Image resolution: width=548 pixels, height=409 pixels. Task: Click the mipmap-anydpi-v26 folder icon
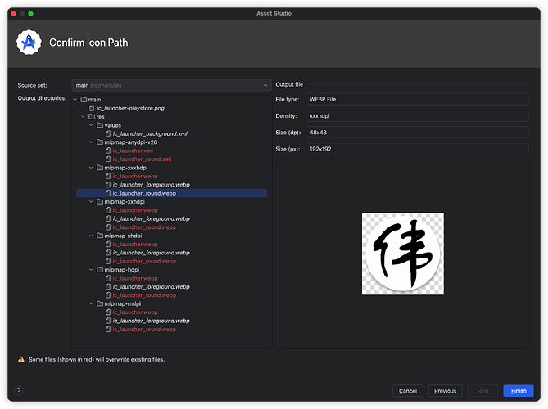tap(99, 142)
